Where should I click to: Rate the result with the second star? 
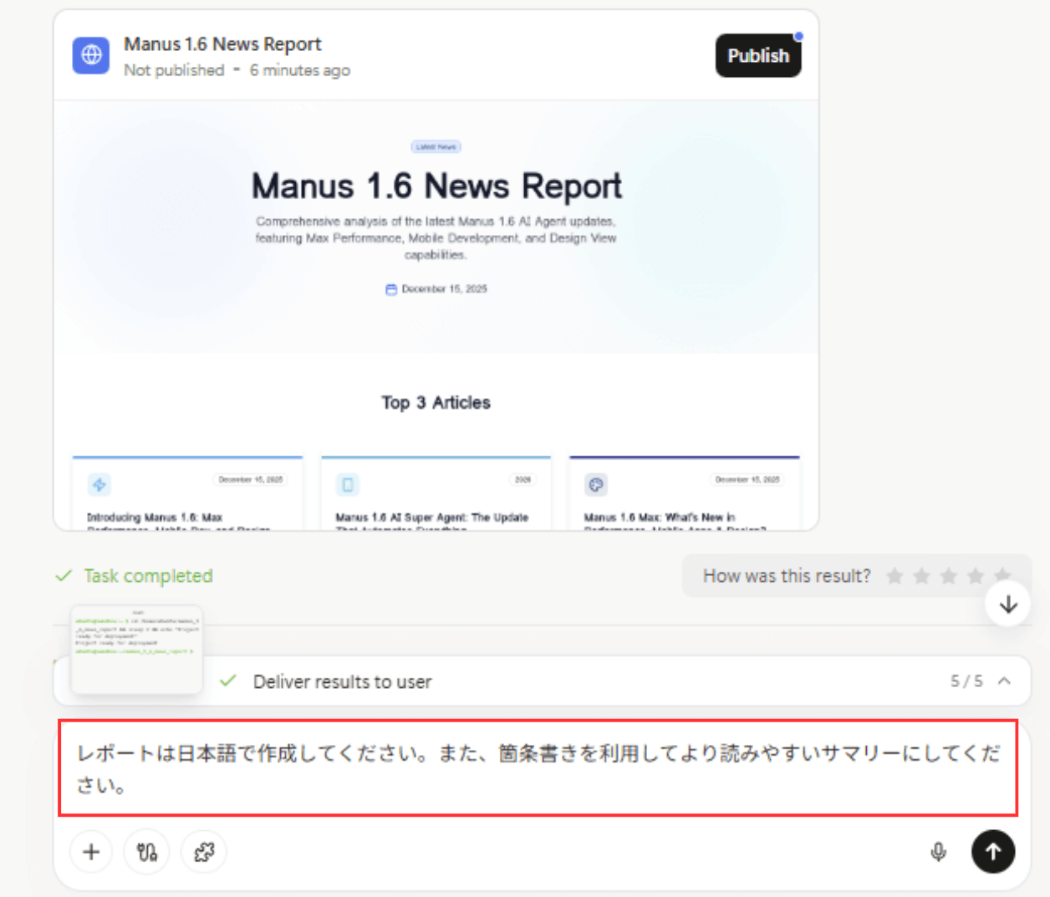[x=921, y=576]
